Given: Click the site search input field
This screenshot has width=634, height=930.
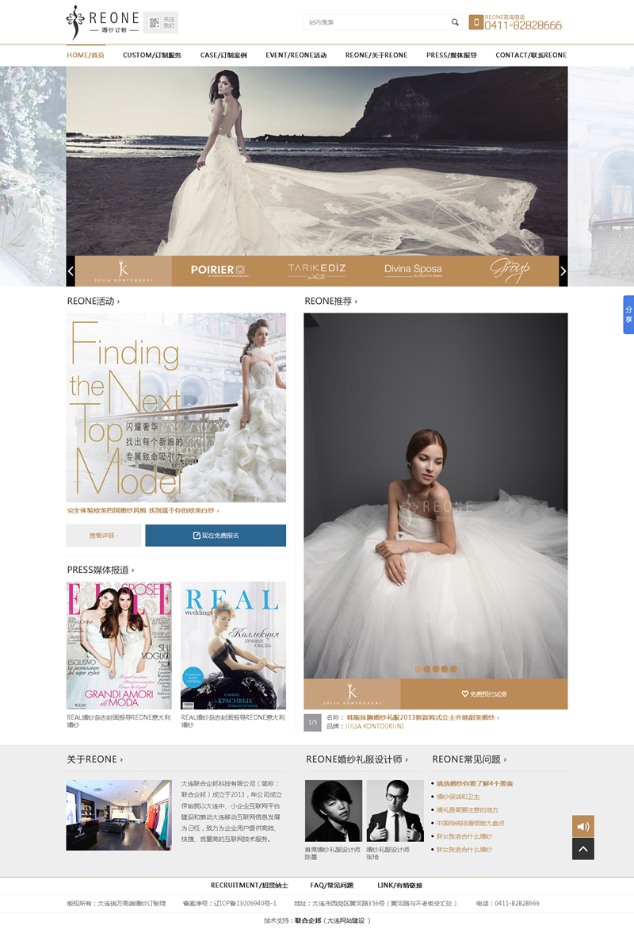Looking at the screenshot, I should click(x=376, y=22).
